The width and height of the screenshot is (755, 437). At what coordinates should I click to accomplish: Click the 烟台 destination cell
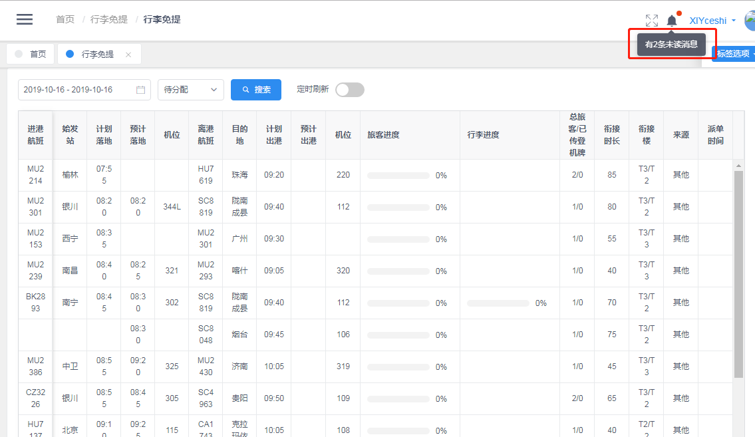click(239, 335)
